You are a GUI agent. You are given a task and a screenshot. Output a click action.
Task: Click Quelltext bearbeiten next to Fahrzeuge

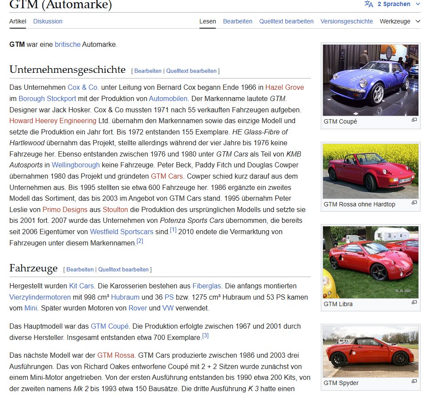[x=123, y=269]
